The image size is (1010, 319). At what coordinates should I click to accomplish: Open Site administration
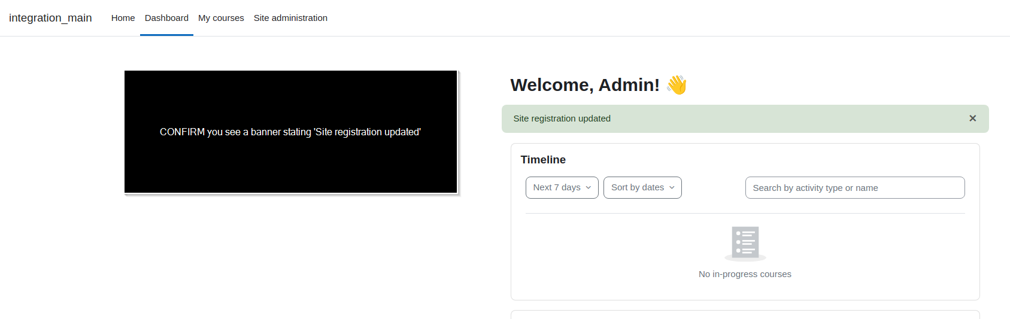coord(290,18)
